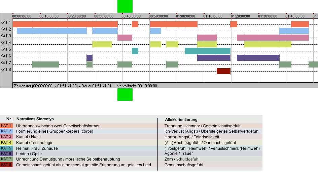
Task: Click the KAT 6 row label in the timeline
Action: coord(6,56)
